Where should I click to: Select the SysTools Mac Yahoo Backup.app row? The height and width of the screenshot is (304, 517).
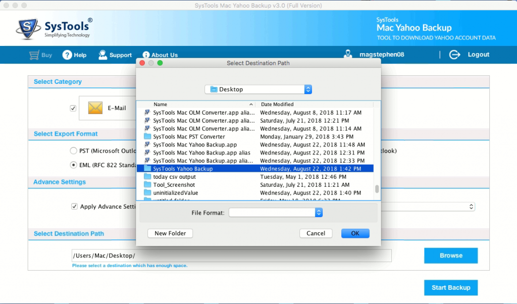tap(255, 144)
